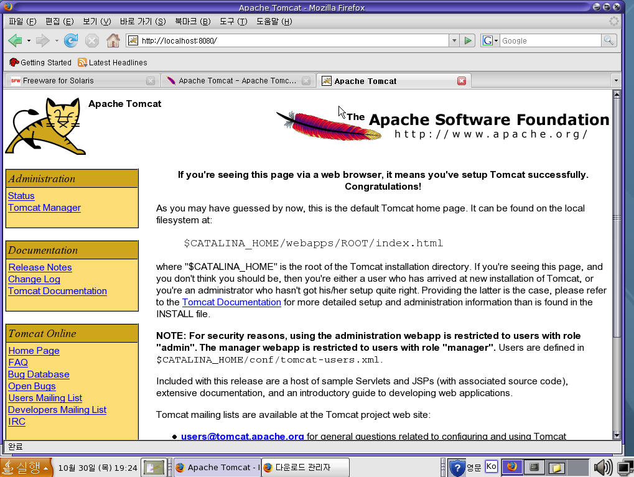Click the Google search engine icon
Screen dimensions: 634x477
coord(488,40)
